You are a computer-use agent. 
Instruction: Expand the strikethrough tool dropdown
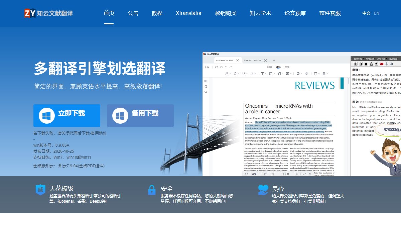pyautogui.click(x=239, y=74)
